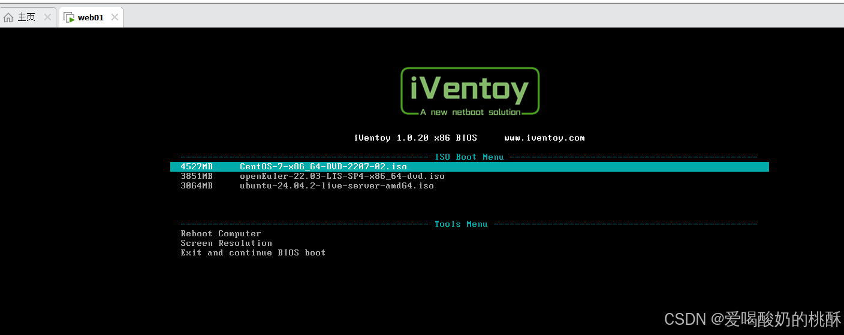Click the ISO Boot Menu heading
The width and height of the screenshot is (844, 335).
pos(469,157)
